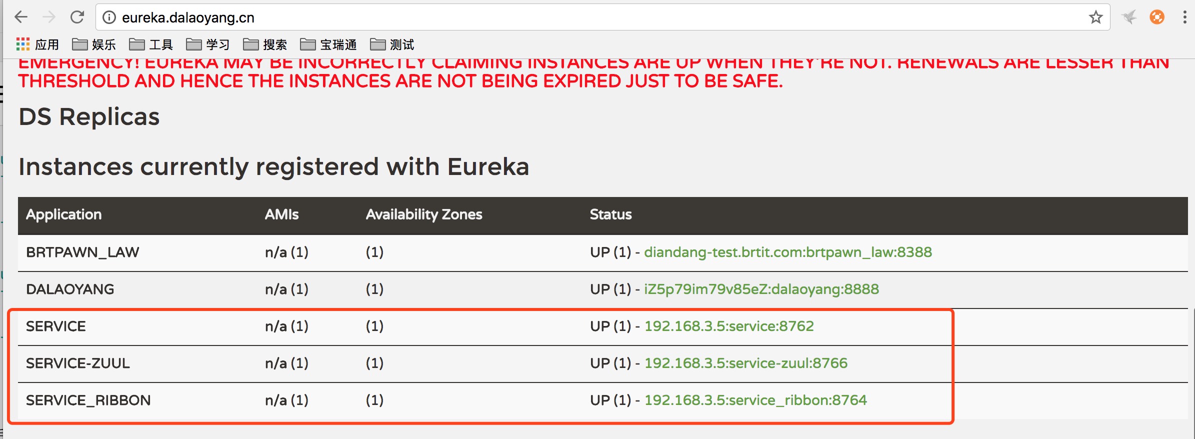Click the orange extension icon
This screenshot has height=439, width=1195.
coord(1156,17)
